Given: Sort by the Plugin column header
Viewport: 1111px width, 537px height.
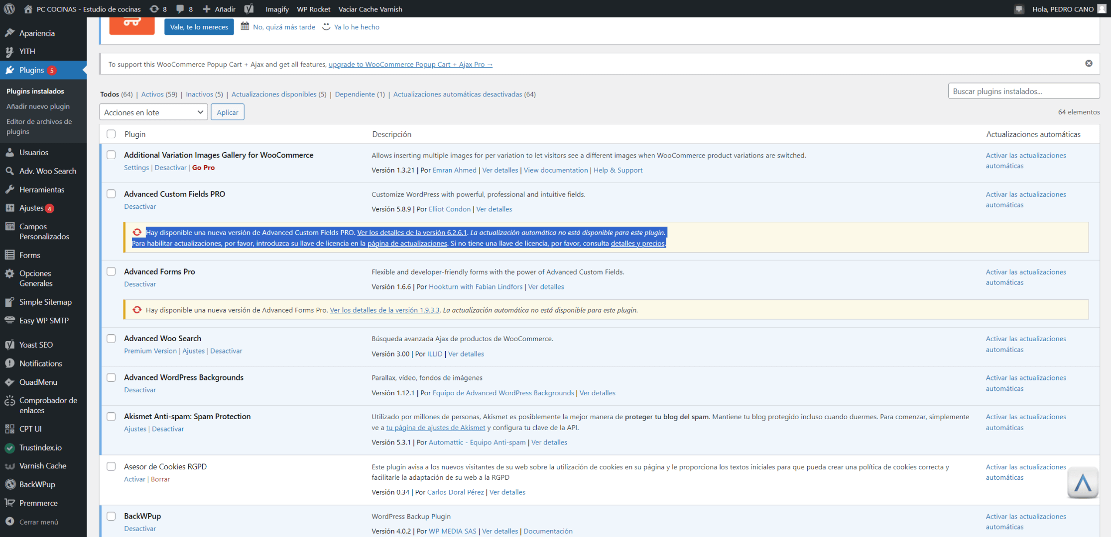Looking at the screenshot, I should click(x=135, y=134).
